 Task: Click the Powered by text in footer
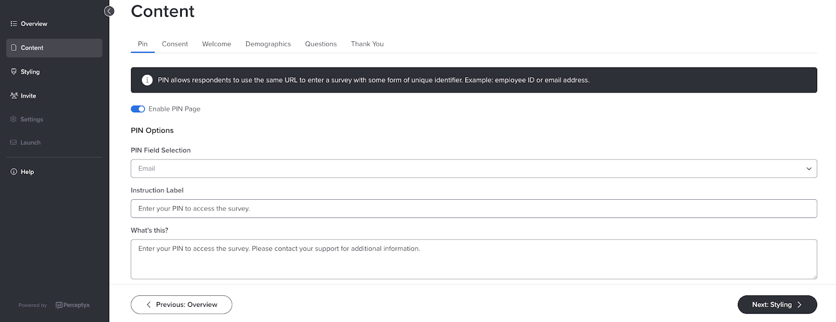pos(32,305)
